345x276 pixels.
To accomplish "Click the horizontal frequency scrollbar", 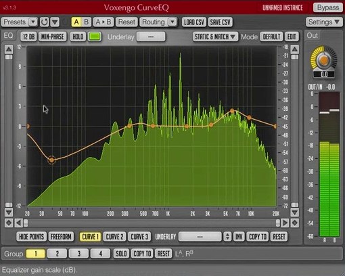I will point(152,223).
